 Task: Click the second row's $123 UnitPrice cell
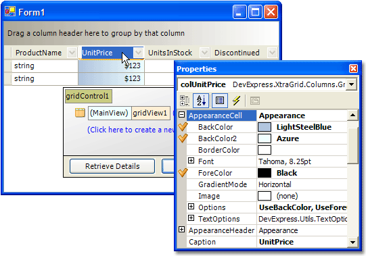111,78
